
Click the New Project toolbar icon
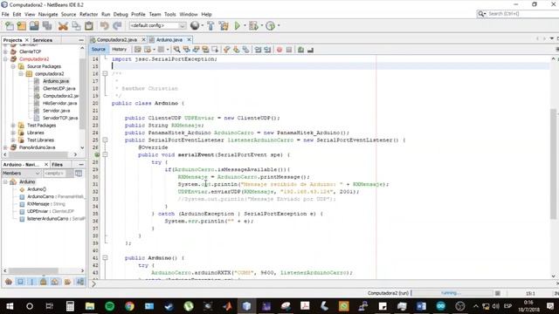(x=21, y=25)
